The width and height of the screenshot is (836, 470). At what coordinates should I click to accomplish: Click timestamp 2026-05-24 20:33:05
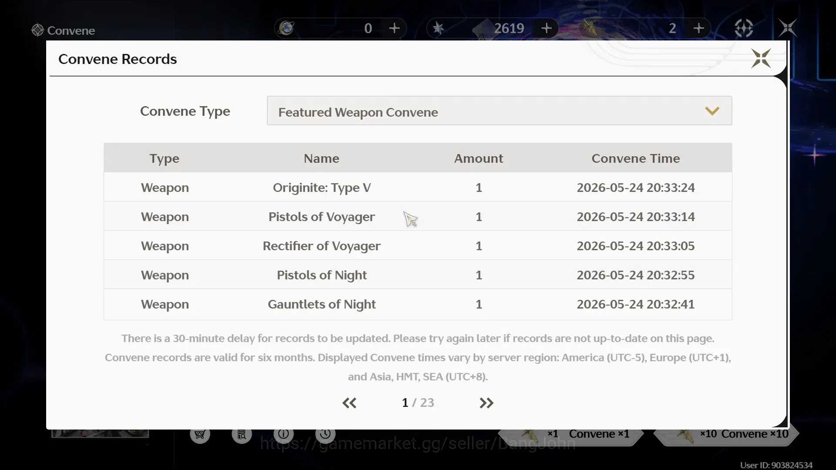pyautogui.click(x=636, y=246)
